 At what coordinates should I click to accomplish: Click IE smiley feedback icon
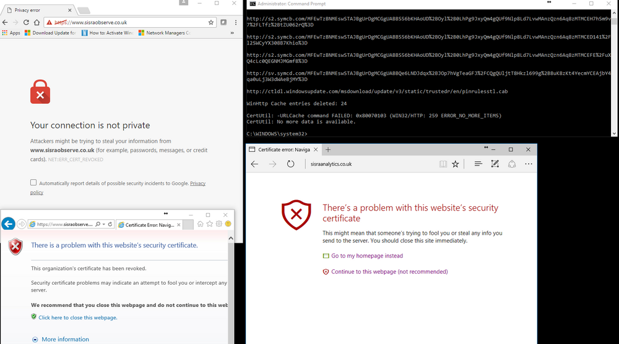pos(228,224)
